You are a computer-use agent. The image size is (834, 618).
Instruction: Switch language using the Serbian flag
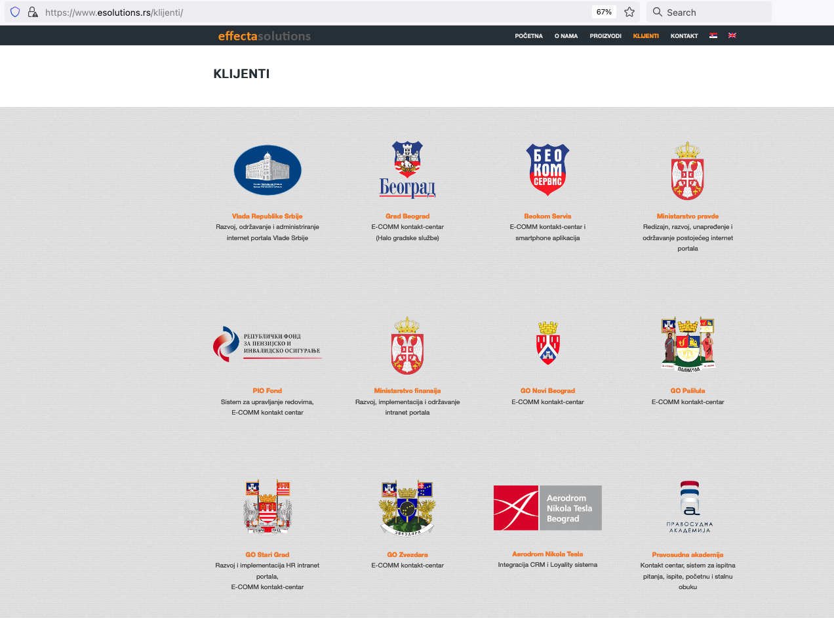click(x=713, y=35)
